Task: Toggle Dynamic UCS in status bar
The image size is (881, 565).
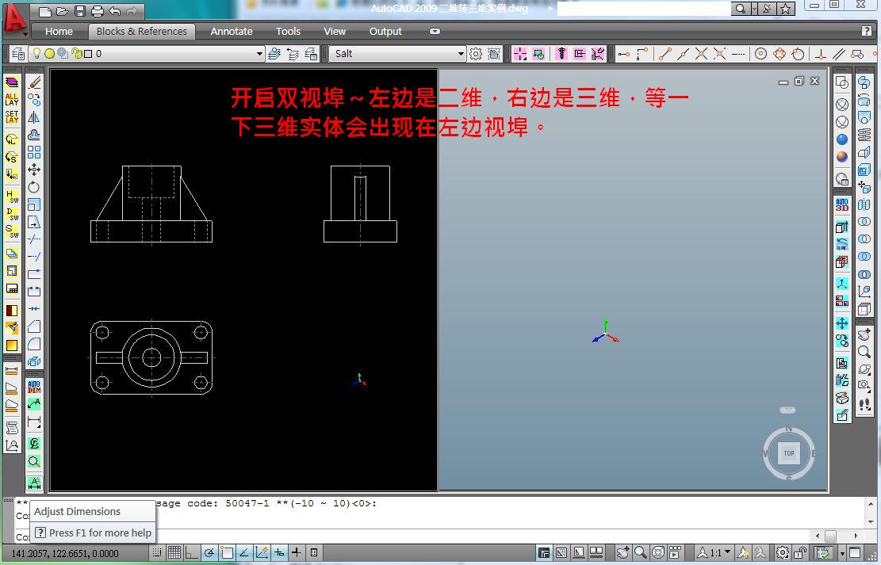Action: [262, 552]
